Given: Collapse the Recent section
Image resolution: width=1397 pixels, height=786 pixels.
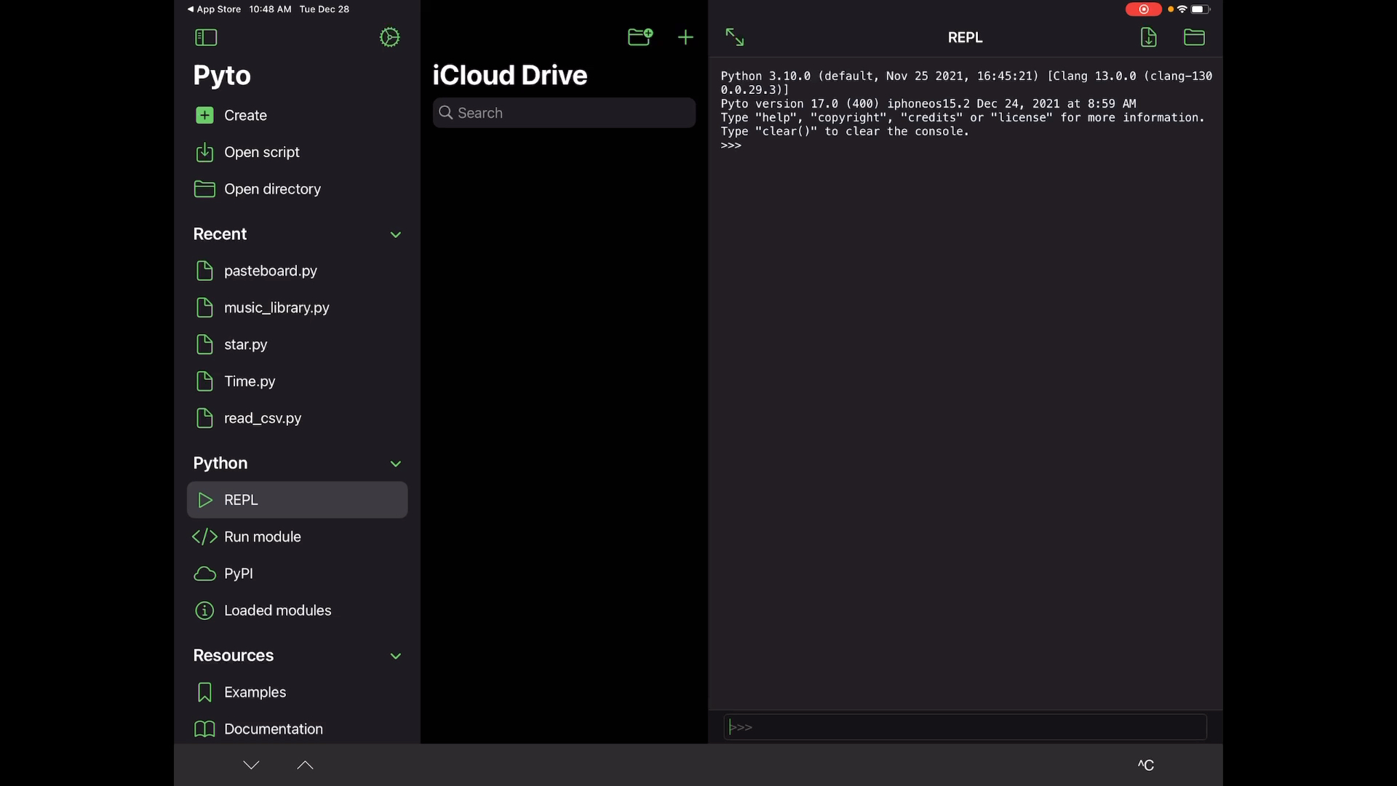Looking at the screenshot, I should (x=396, y=234).
